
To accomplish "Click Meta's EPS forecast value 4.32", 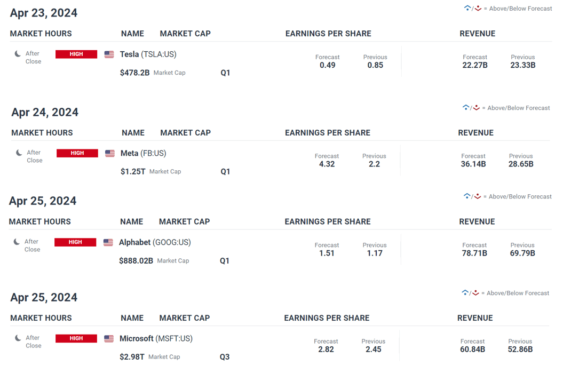I will click(327, 164).
